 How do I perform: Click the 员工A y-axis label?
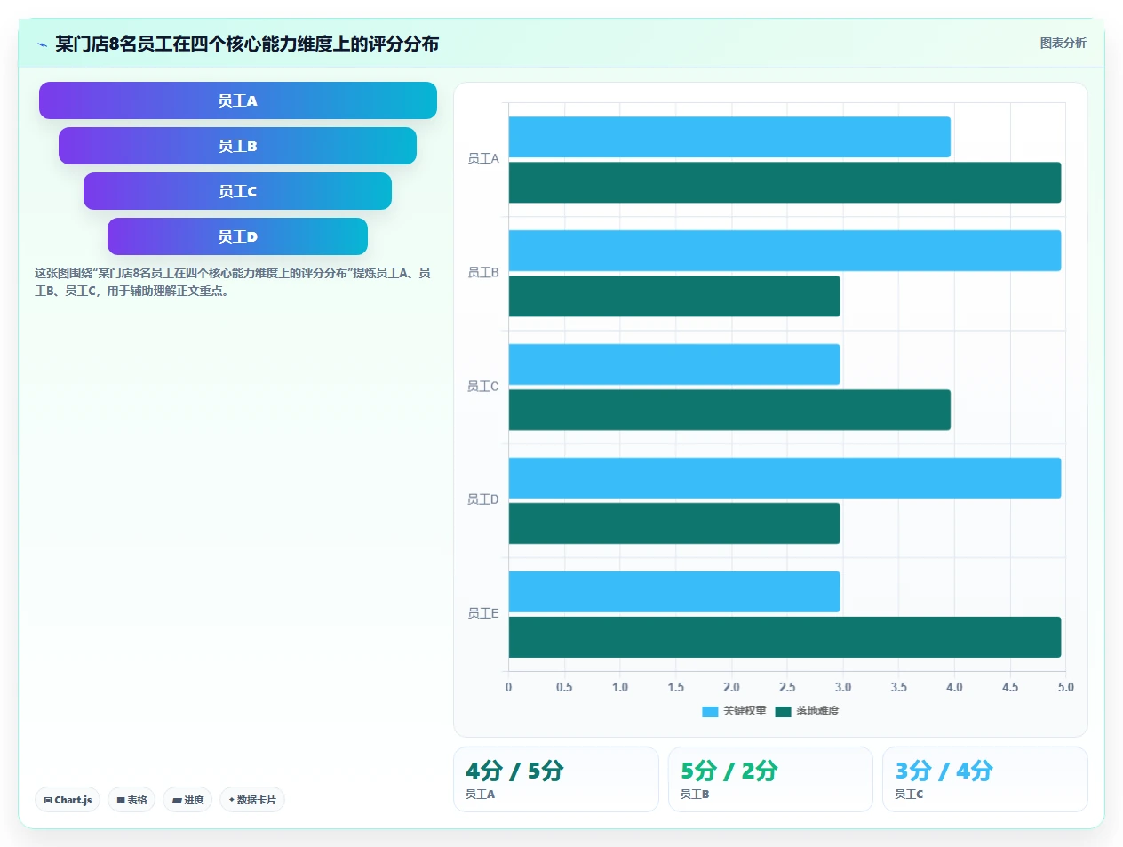(483, 159)
